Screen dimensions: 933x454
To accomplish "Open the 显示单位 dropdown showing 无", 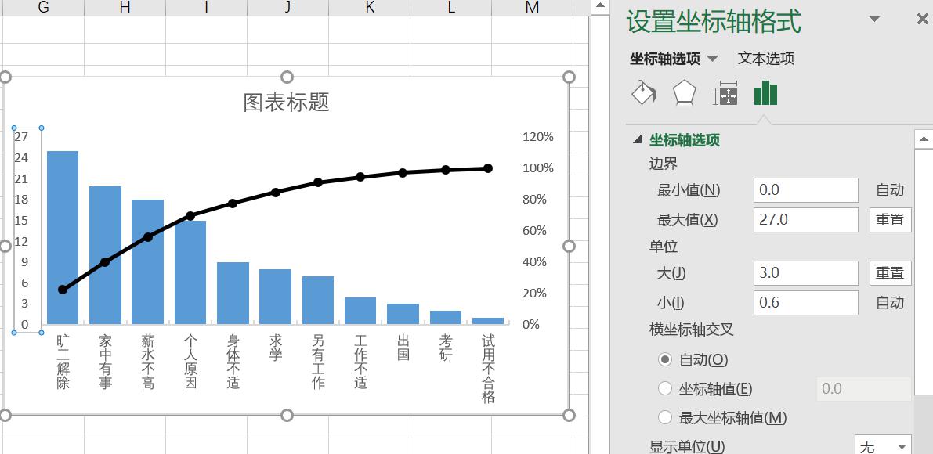I will pyautogui.click(x=884, y=445).
